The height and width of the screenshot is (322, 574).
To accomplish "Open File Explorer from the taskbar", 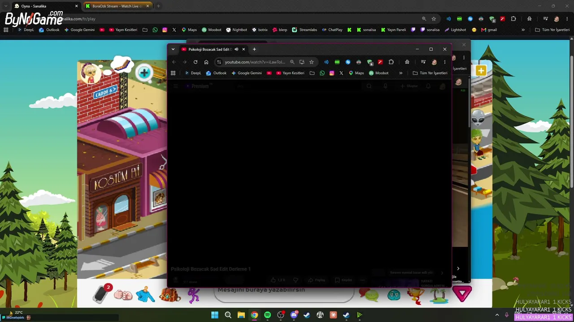I will pos(241,315).
